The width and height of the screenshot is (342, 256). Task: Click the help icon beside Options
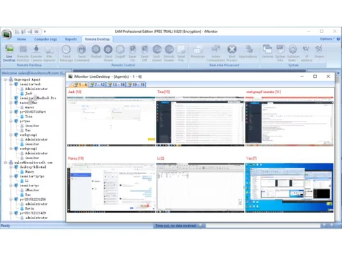[x=339, y=39]
